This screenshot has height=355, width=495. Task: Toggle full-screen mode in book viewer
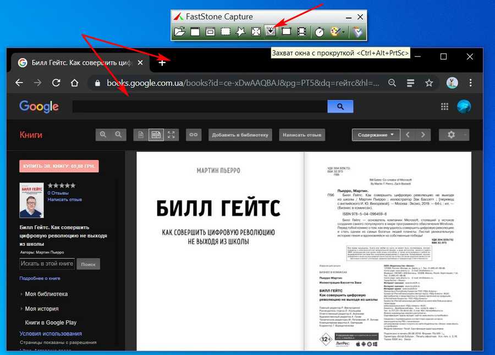(172, 135)
